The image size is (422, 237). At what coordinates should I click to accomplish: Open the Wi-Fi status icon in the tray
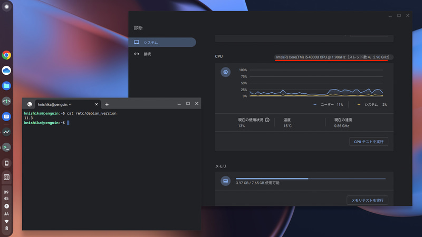(x=7, y=221)
